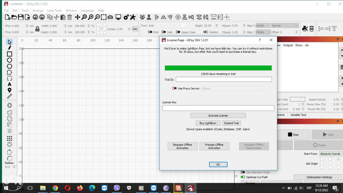Click the Delete trash can icon
Screen dimensions: 343x193
69,17
